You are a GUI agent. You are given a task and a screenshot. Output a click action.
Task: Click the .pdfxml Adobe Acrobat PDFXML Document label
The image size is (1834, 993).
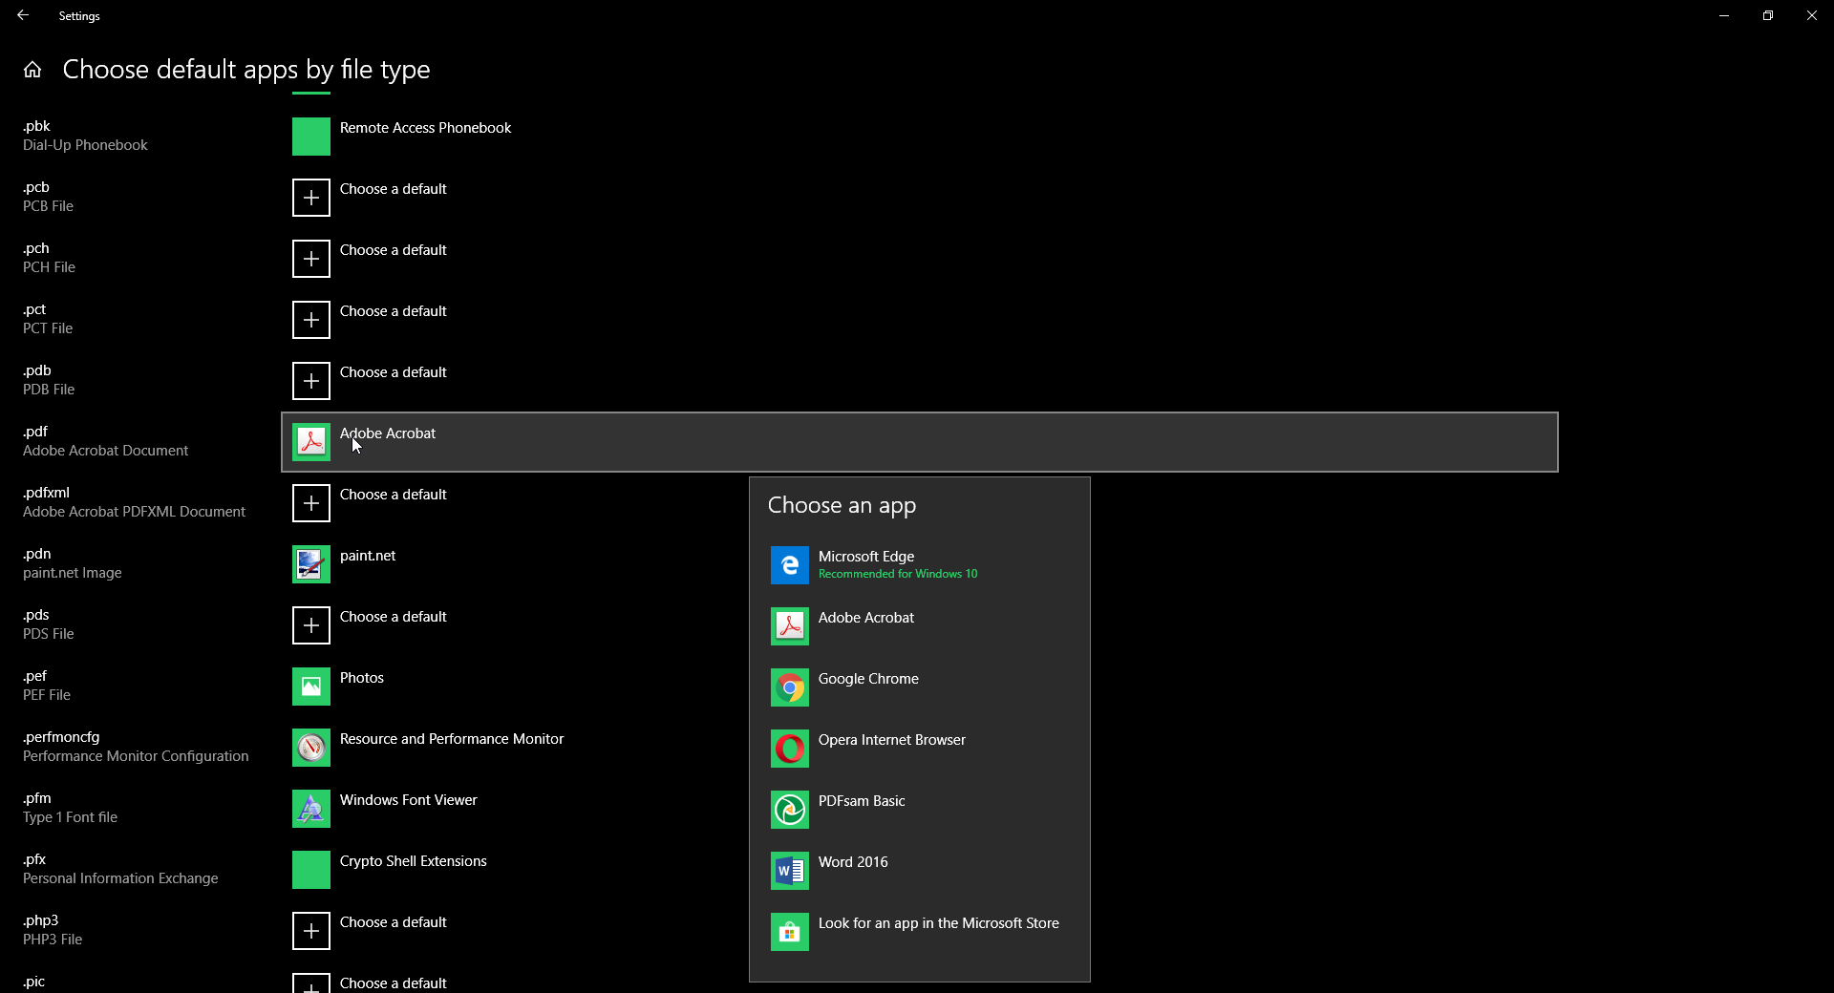(134, 502)
